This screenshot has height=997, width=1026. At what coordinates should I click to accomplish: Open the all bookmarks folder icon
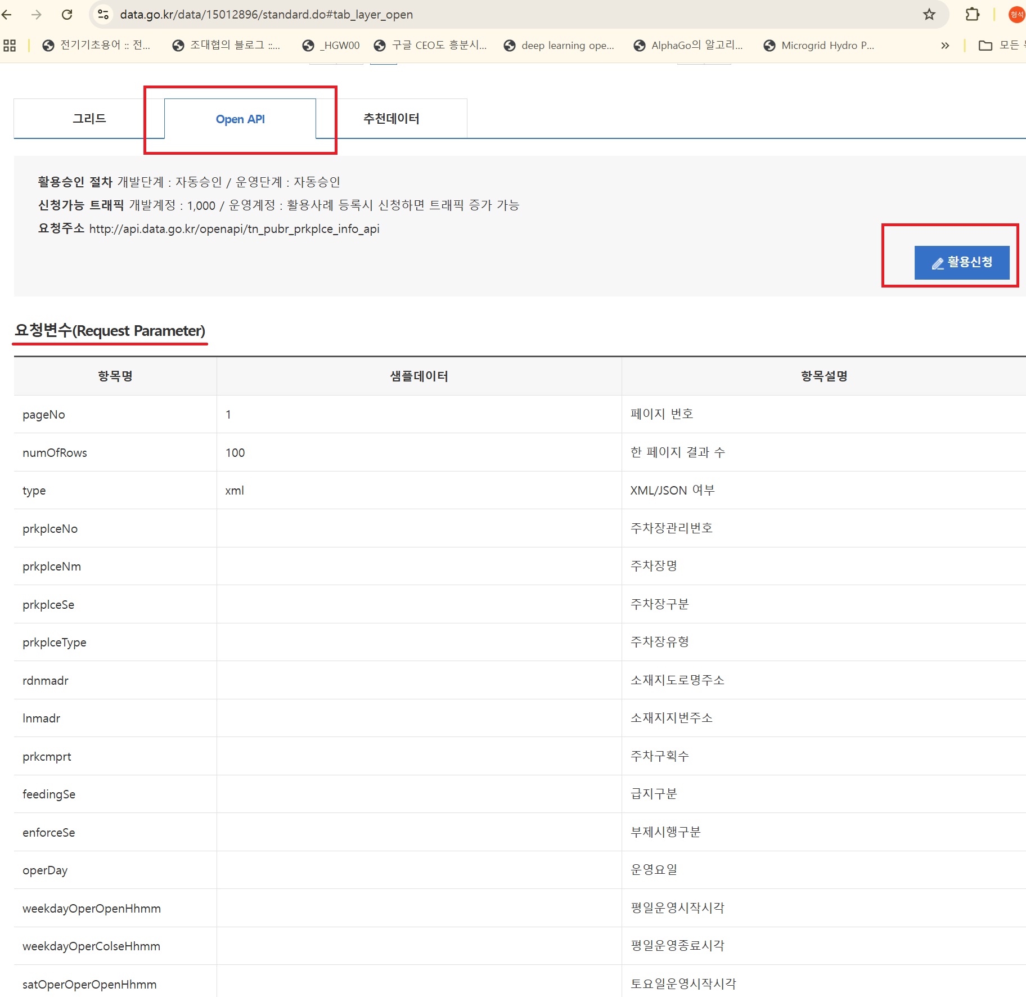(x=985, y=46)
